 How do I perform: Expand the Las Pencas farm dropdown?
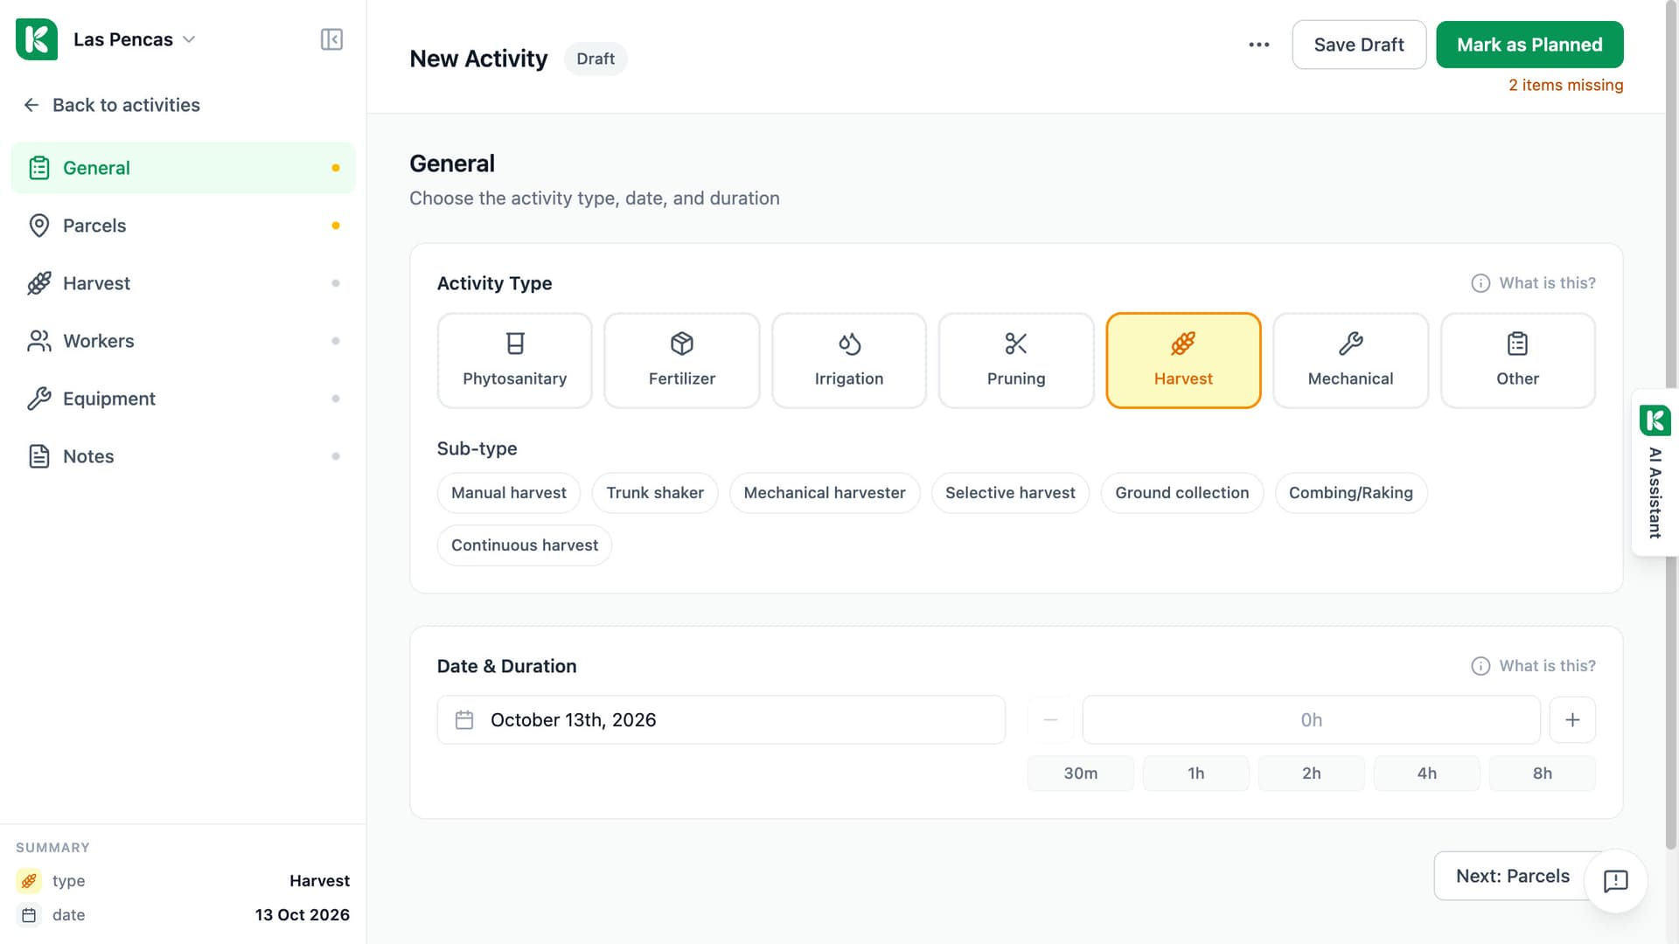tap(134, 39)
